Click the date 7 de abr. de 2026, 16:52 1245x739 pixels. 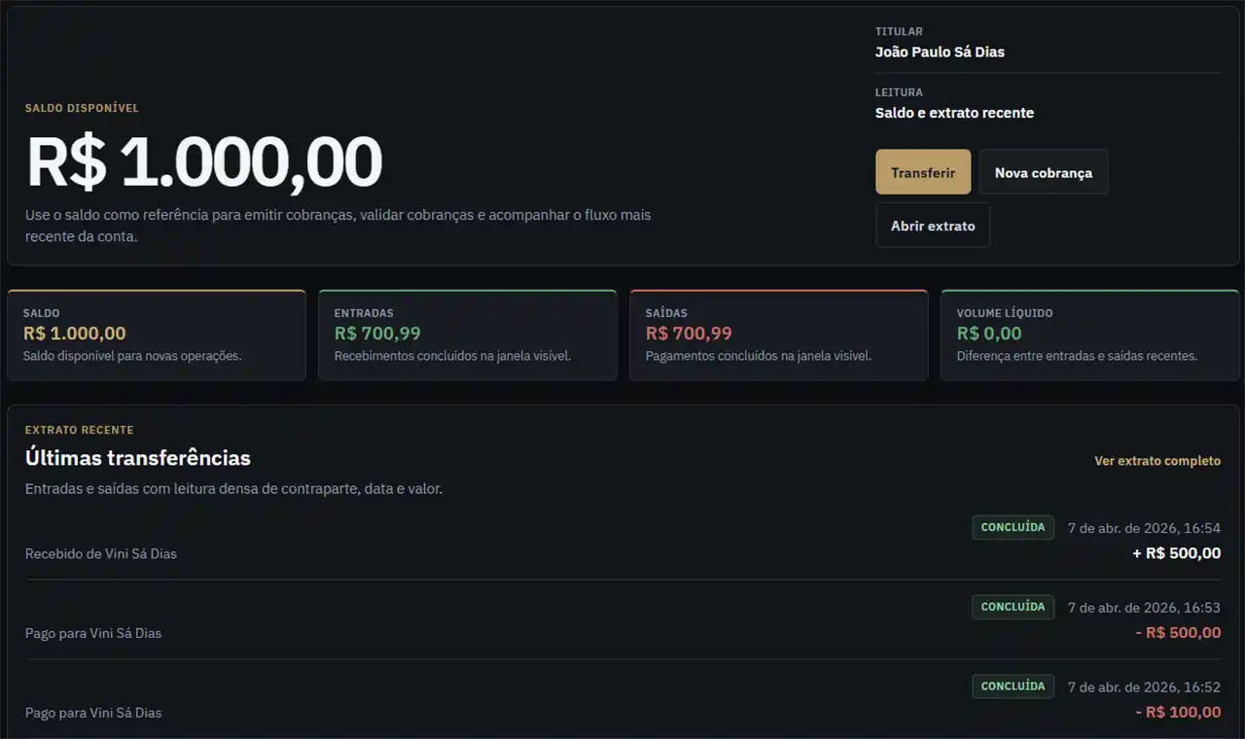[x=1144, y=687]
